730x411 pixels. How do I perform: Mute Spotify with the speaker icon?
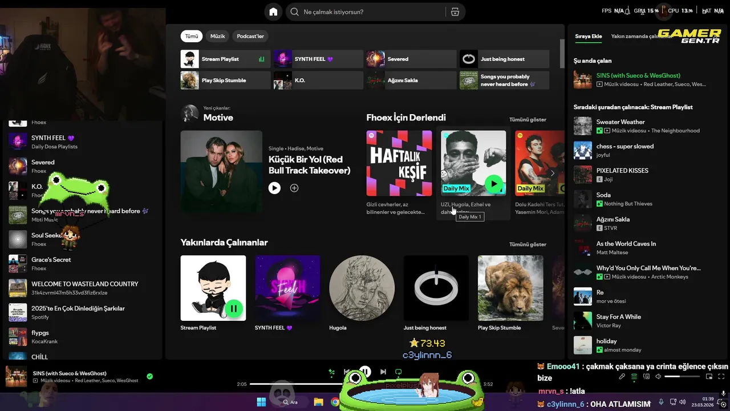click(x=658, y=377)
